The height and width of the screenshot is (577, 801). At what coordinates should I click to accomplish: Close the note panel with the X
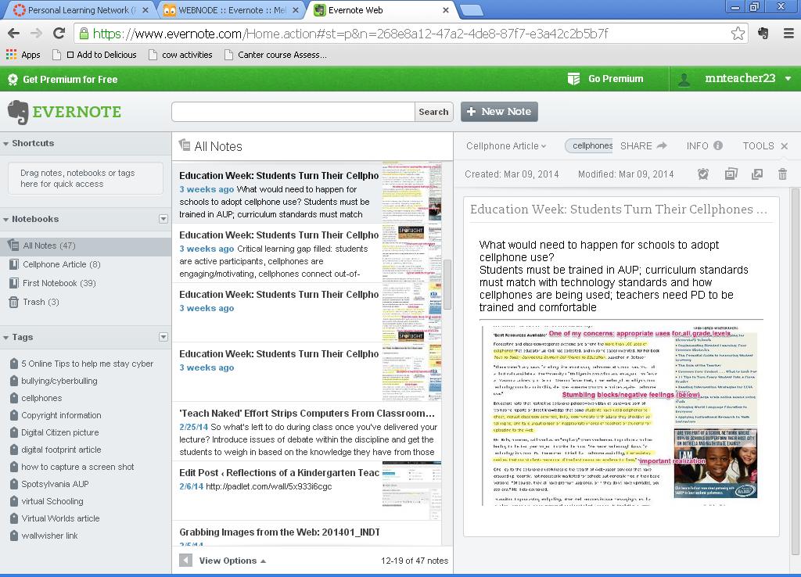click(785, 146)
